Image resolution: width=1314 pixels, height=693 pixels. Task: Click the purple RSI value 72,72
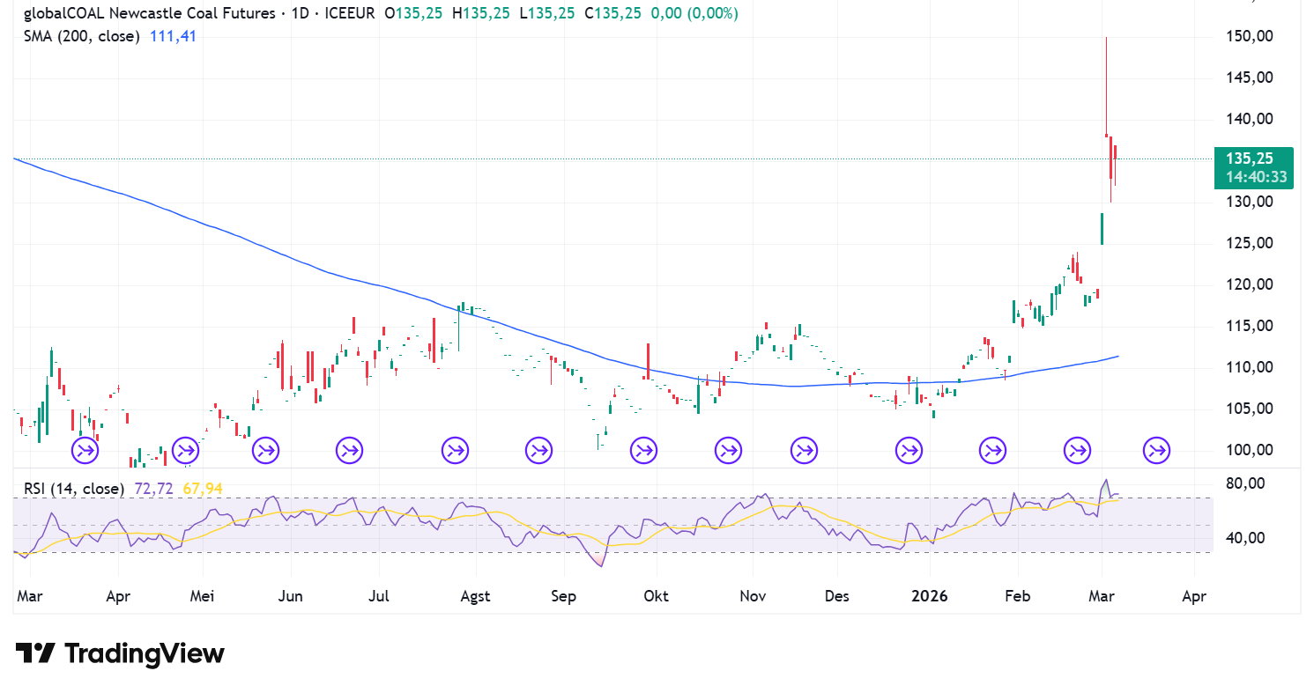(156, 489)
